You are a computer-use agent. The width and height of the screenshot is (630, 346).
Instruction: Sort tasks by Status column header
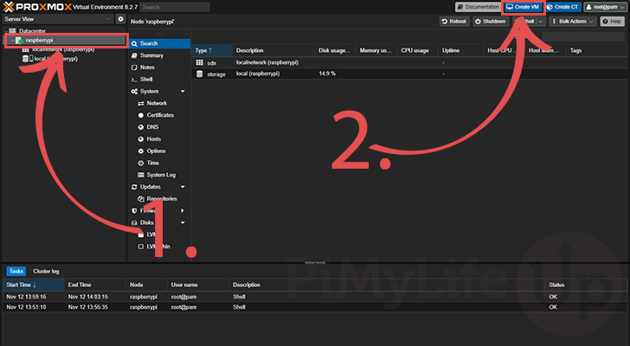[586, 285]
